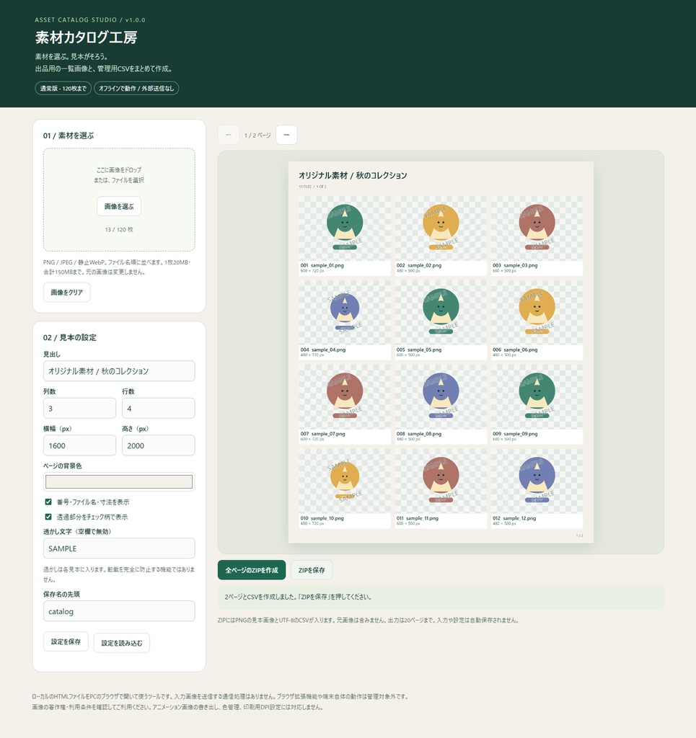The width and height of the screenshot is (696, 738).
Task: Toggle 透過部分をチェック柄で表示 checkbox
Action: (48, 517)
